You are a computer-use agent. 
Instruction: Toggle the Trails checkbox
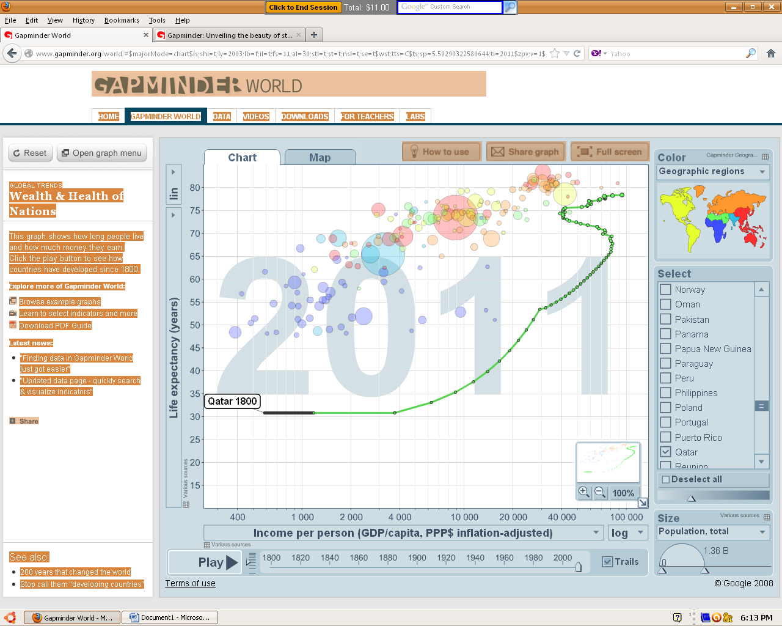[x=607, y=562]
